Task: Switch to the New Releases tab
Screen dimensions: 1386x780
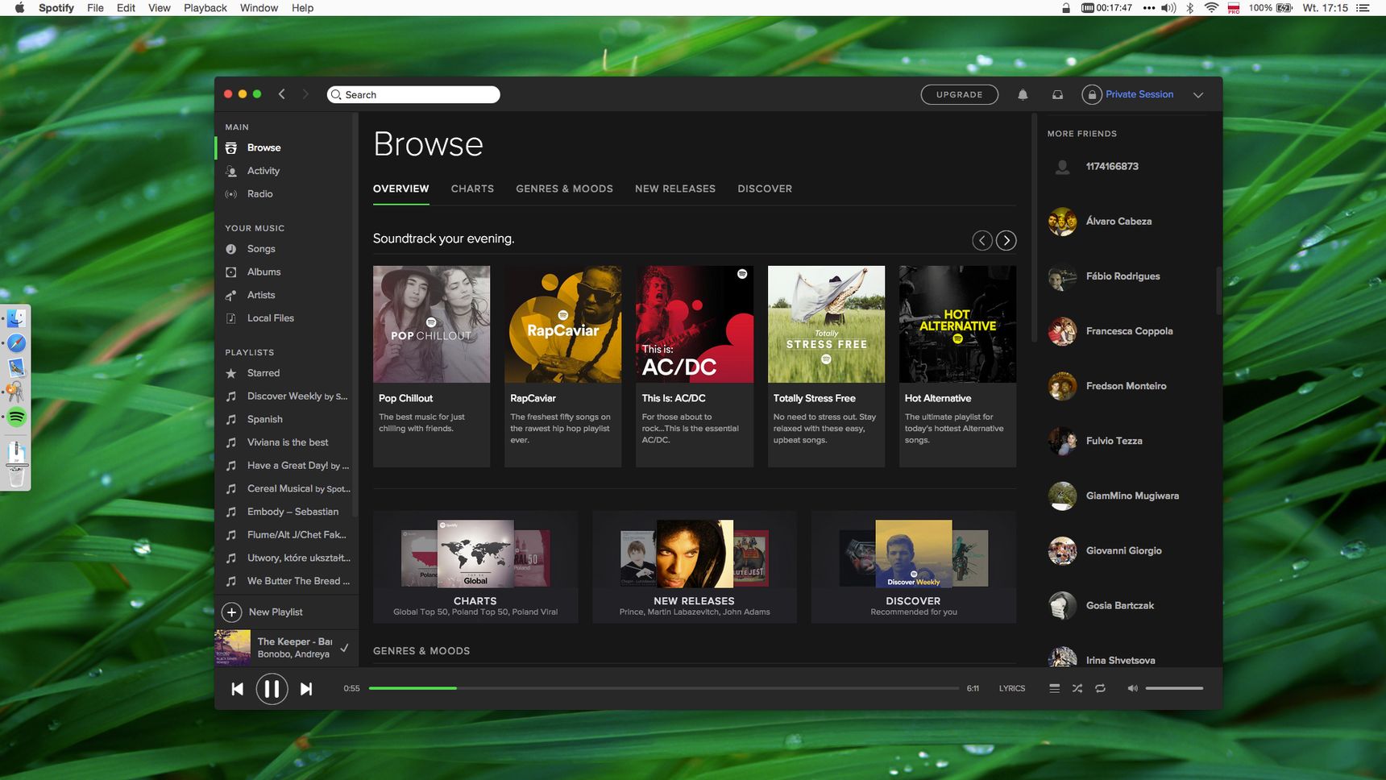Action: coord(675,189)
